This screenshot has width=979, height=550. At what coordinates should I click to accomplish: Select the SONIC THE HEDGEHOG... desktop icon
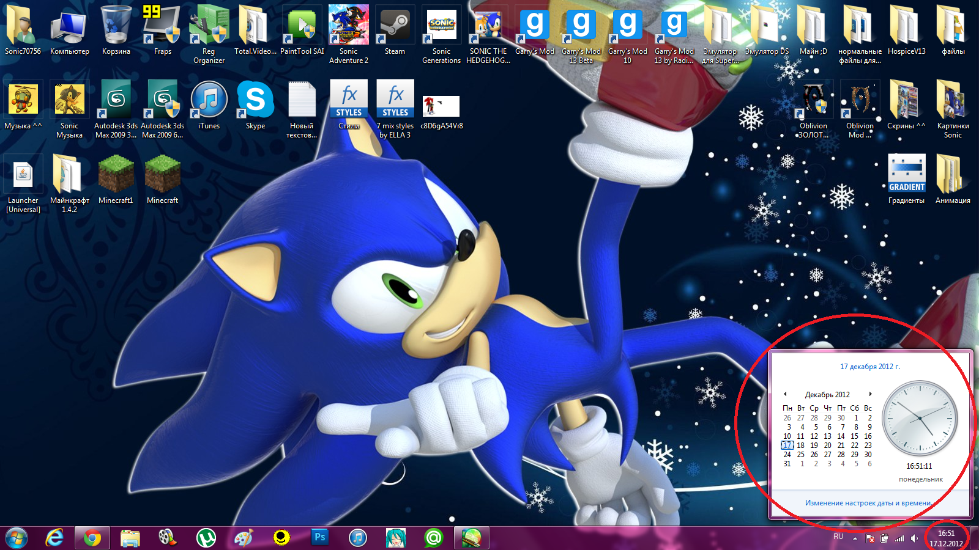[x=488, y=35]
